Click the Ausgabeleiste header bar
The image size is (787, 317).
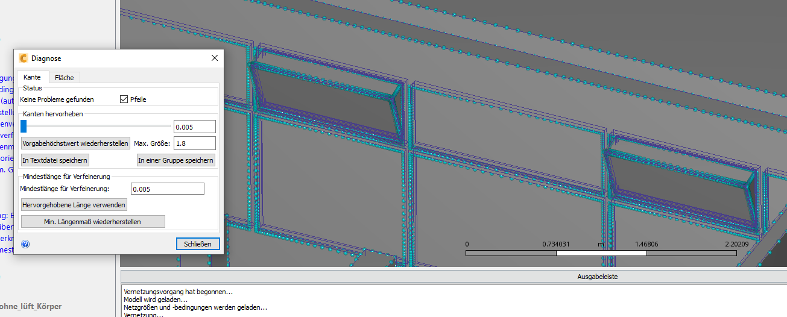click(454, 277)
